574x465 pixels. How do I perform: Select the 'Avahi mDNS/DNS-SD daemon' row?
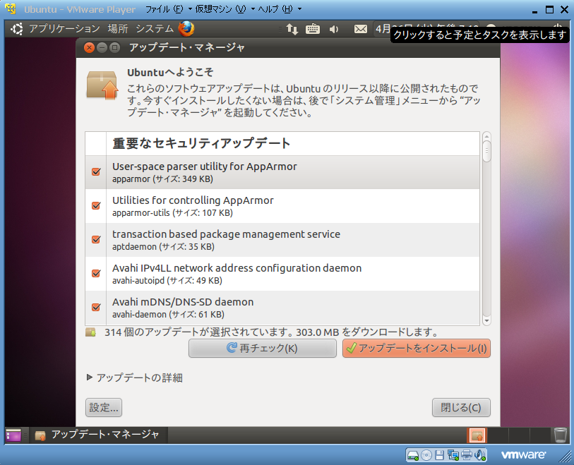(282, 308)
